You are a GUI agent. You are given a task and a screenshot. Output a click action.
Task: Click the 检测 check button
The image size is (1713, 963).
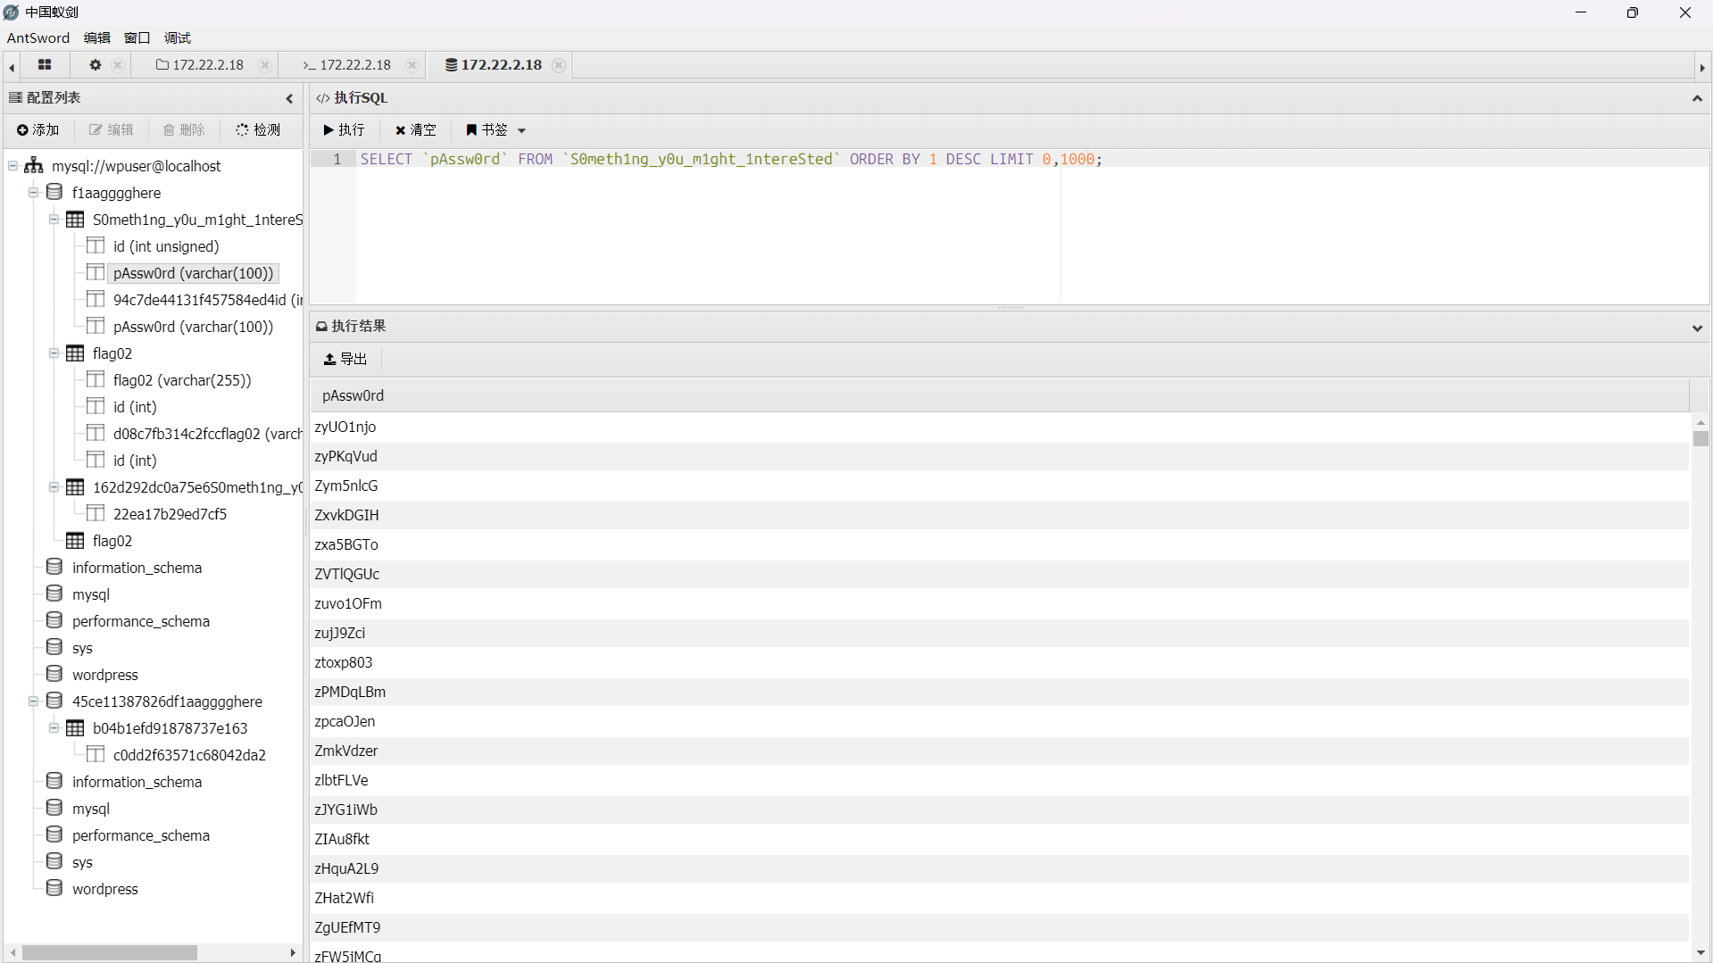[258, 130]
